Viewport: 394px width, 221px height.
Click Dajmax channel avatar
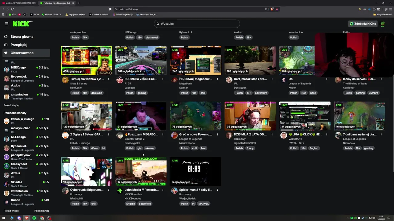click(175, 80)
